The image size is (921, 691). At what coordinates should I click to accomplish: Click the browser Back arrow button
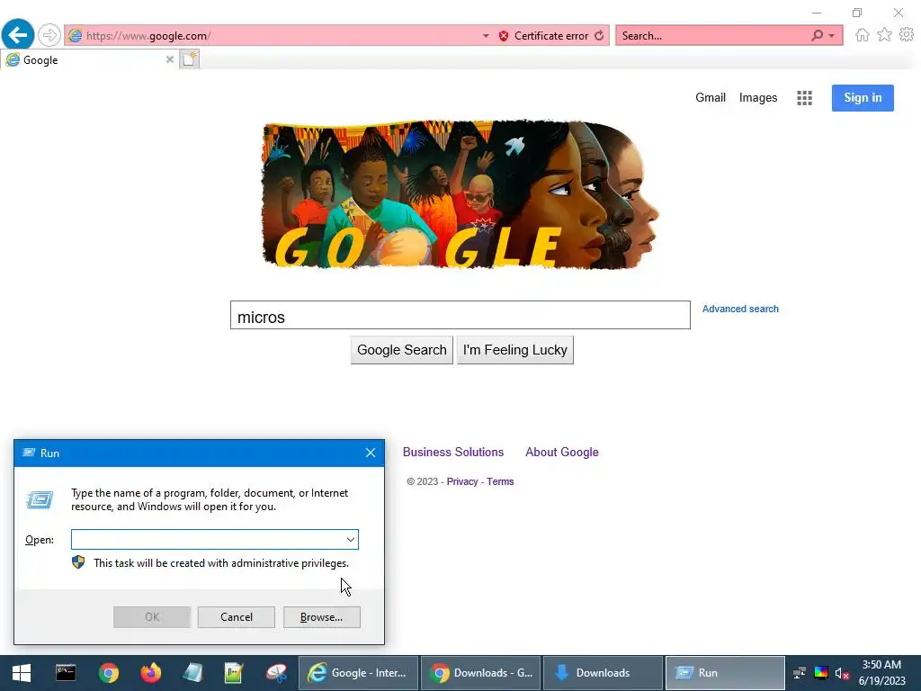[x=18, y=35]
